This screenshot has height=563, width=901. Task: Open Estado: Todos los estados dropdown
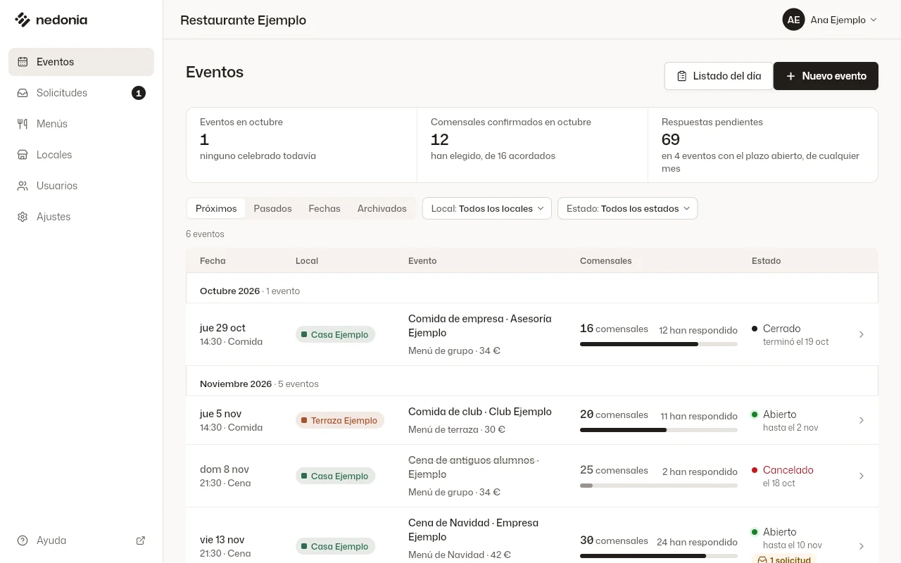pyautogui.click(x=628, y=208)
